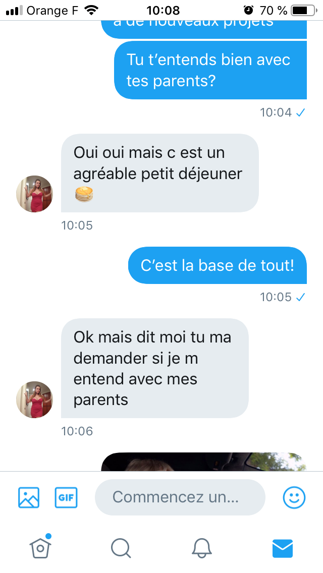Image resolution: width=323 pixels, height=573 pixels.
Task: Tap the 'Ok mais dit moi' message bubble
Action: point(155,368)
